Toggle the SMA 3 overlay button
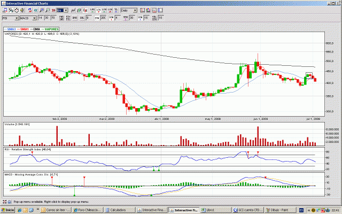The height and width of the screenshot is (214, 342). pos(140,18)
